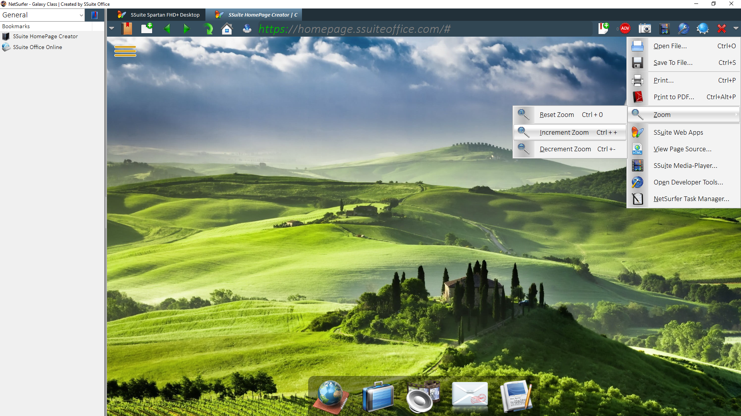Image resolution: width=741 pixels, height=416 pixels.
Task: Expand the toolbar's left dropdown arrow
Action: (x=112, y=29)
